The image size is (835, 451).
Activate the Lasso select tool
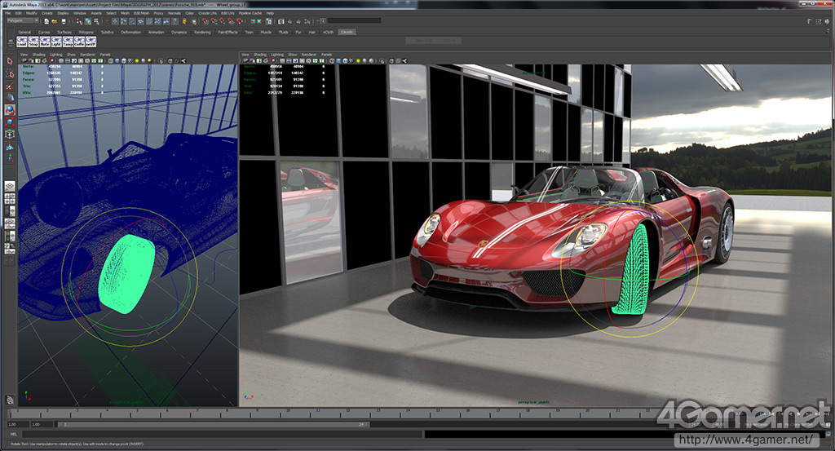(x=10, y=73)
